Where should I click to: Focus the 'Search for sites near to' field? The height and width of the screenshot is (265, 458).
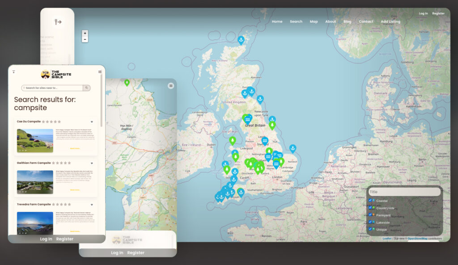click(52, 88)
